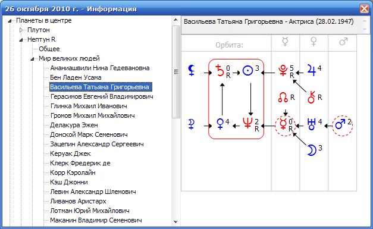Select Зацепин Александр Сергеевич
Viewport: 373px width, 229px height.
coord(97,144)
